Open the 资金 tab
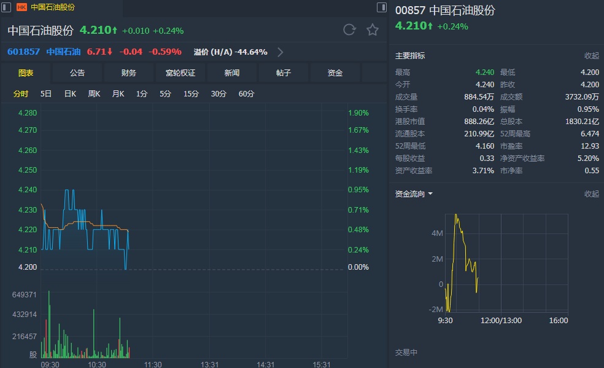Image resolution: width=604 pixels, height=368 pixels. coord(335,73)
